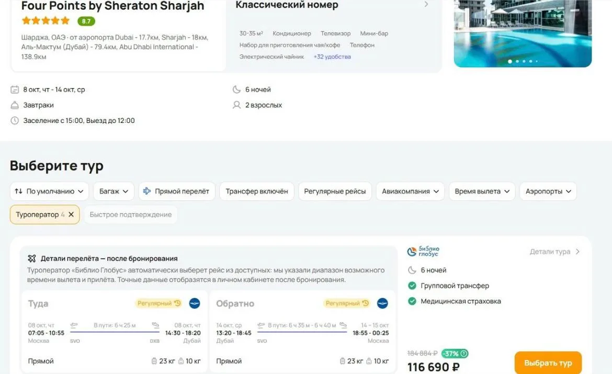
Task: Show the +32 удобства amenities link
Action: tap(332, 56)
